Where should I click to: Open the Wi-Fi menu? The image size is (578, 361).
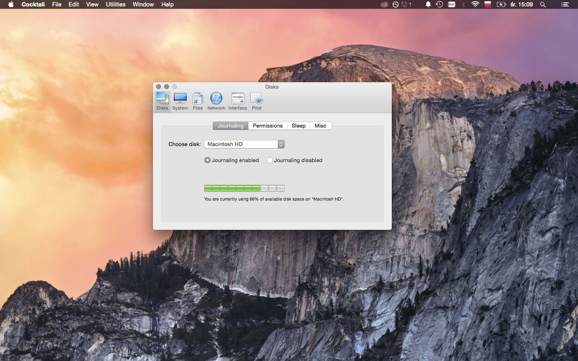(475, 4)
